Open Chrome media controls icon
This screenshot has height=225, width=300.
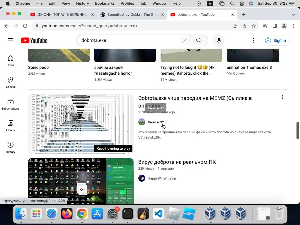265,26
